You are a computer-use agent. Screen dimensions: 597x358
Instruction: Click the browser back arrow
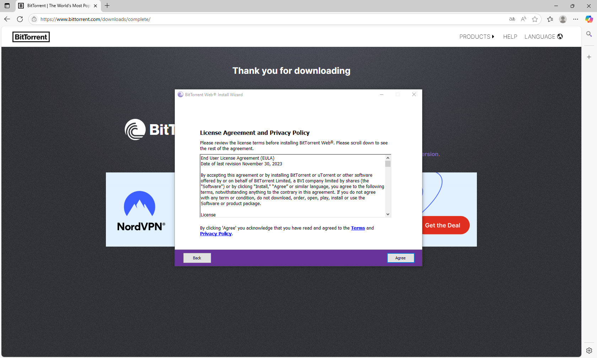[x=7, y=19]
